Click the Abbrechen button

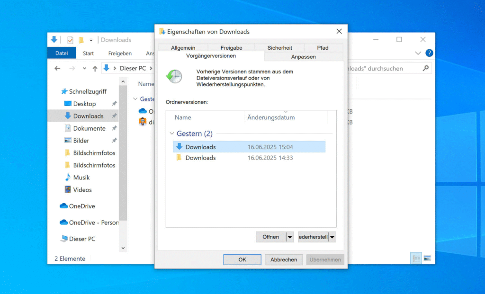coord(284,259)
